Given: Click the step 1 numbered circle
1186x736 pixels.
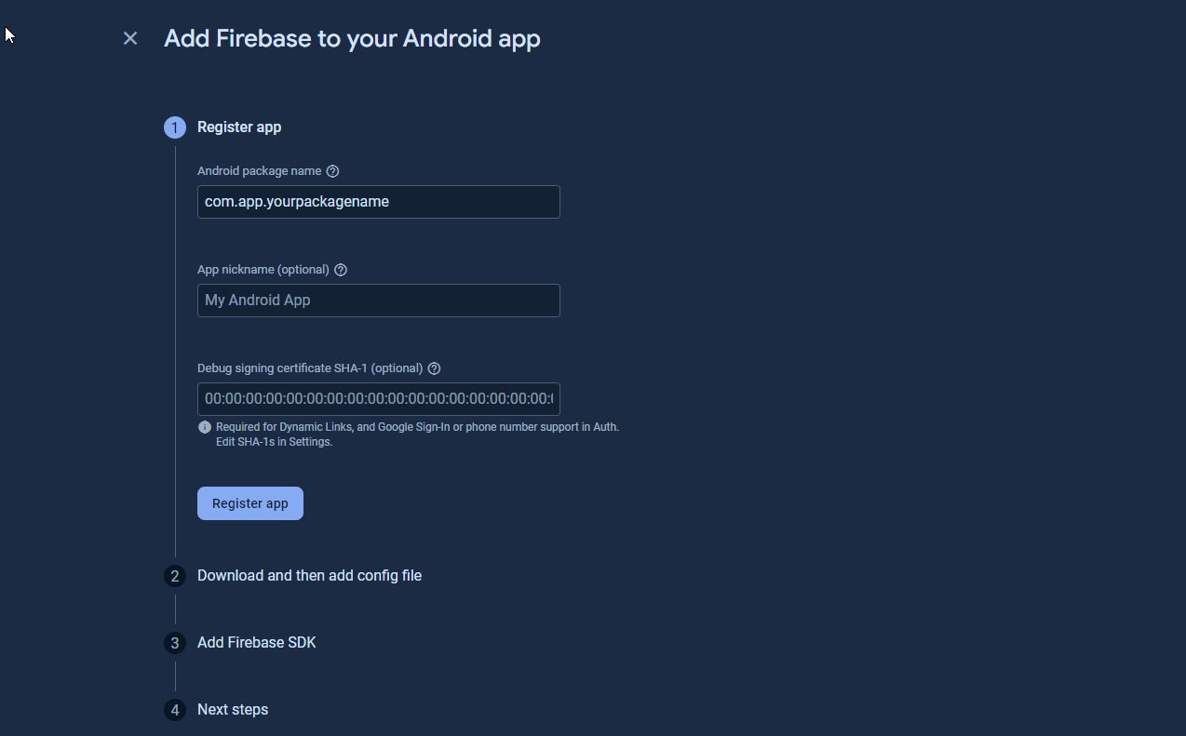Looking at the screenshot, I should (174, 127).
